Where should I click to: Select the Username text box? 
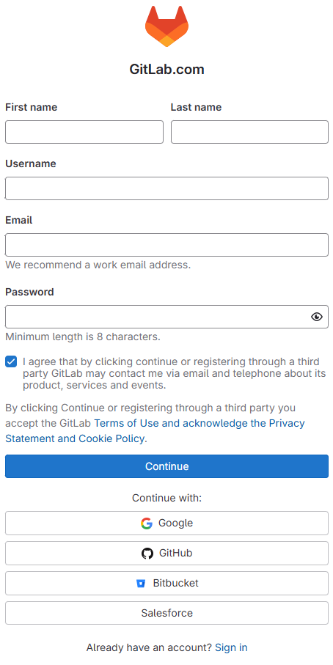[x=166, y=188]
